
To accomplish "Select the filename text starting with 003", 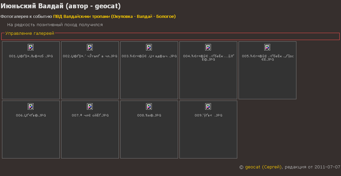I will tap(149, 56).
